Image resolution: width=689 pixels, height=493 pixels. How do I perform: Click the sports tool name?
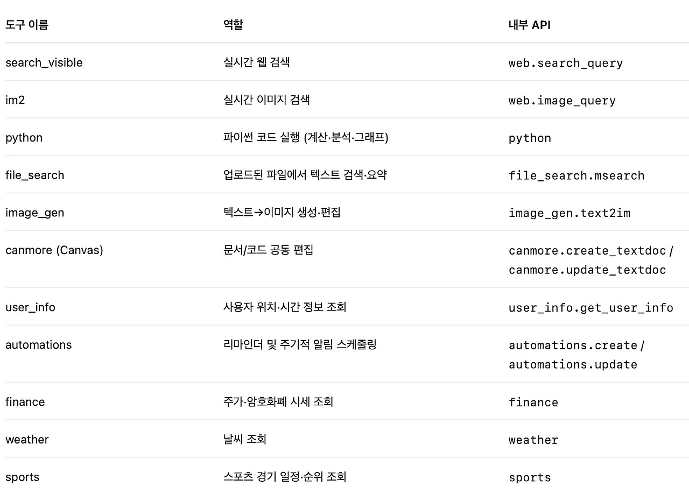pos(22,477)
